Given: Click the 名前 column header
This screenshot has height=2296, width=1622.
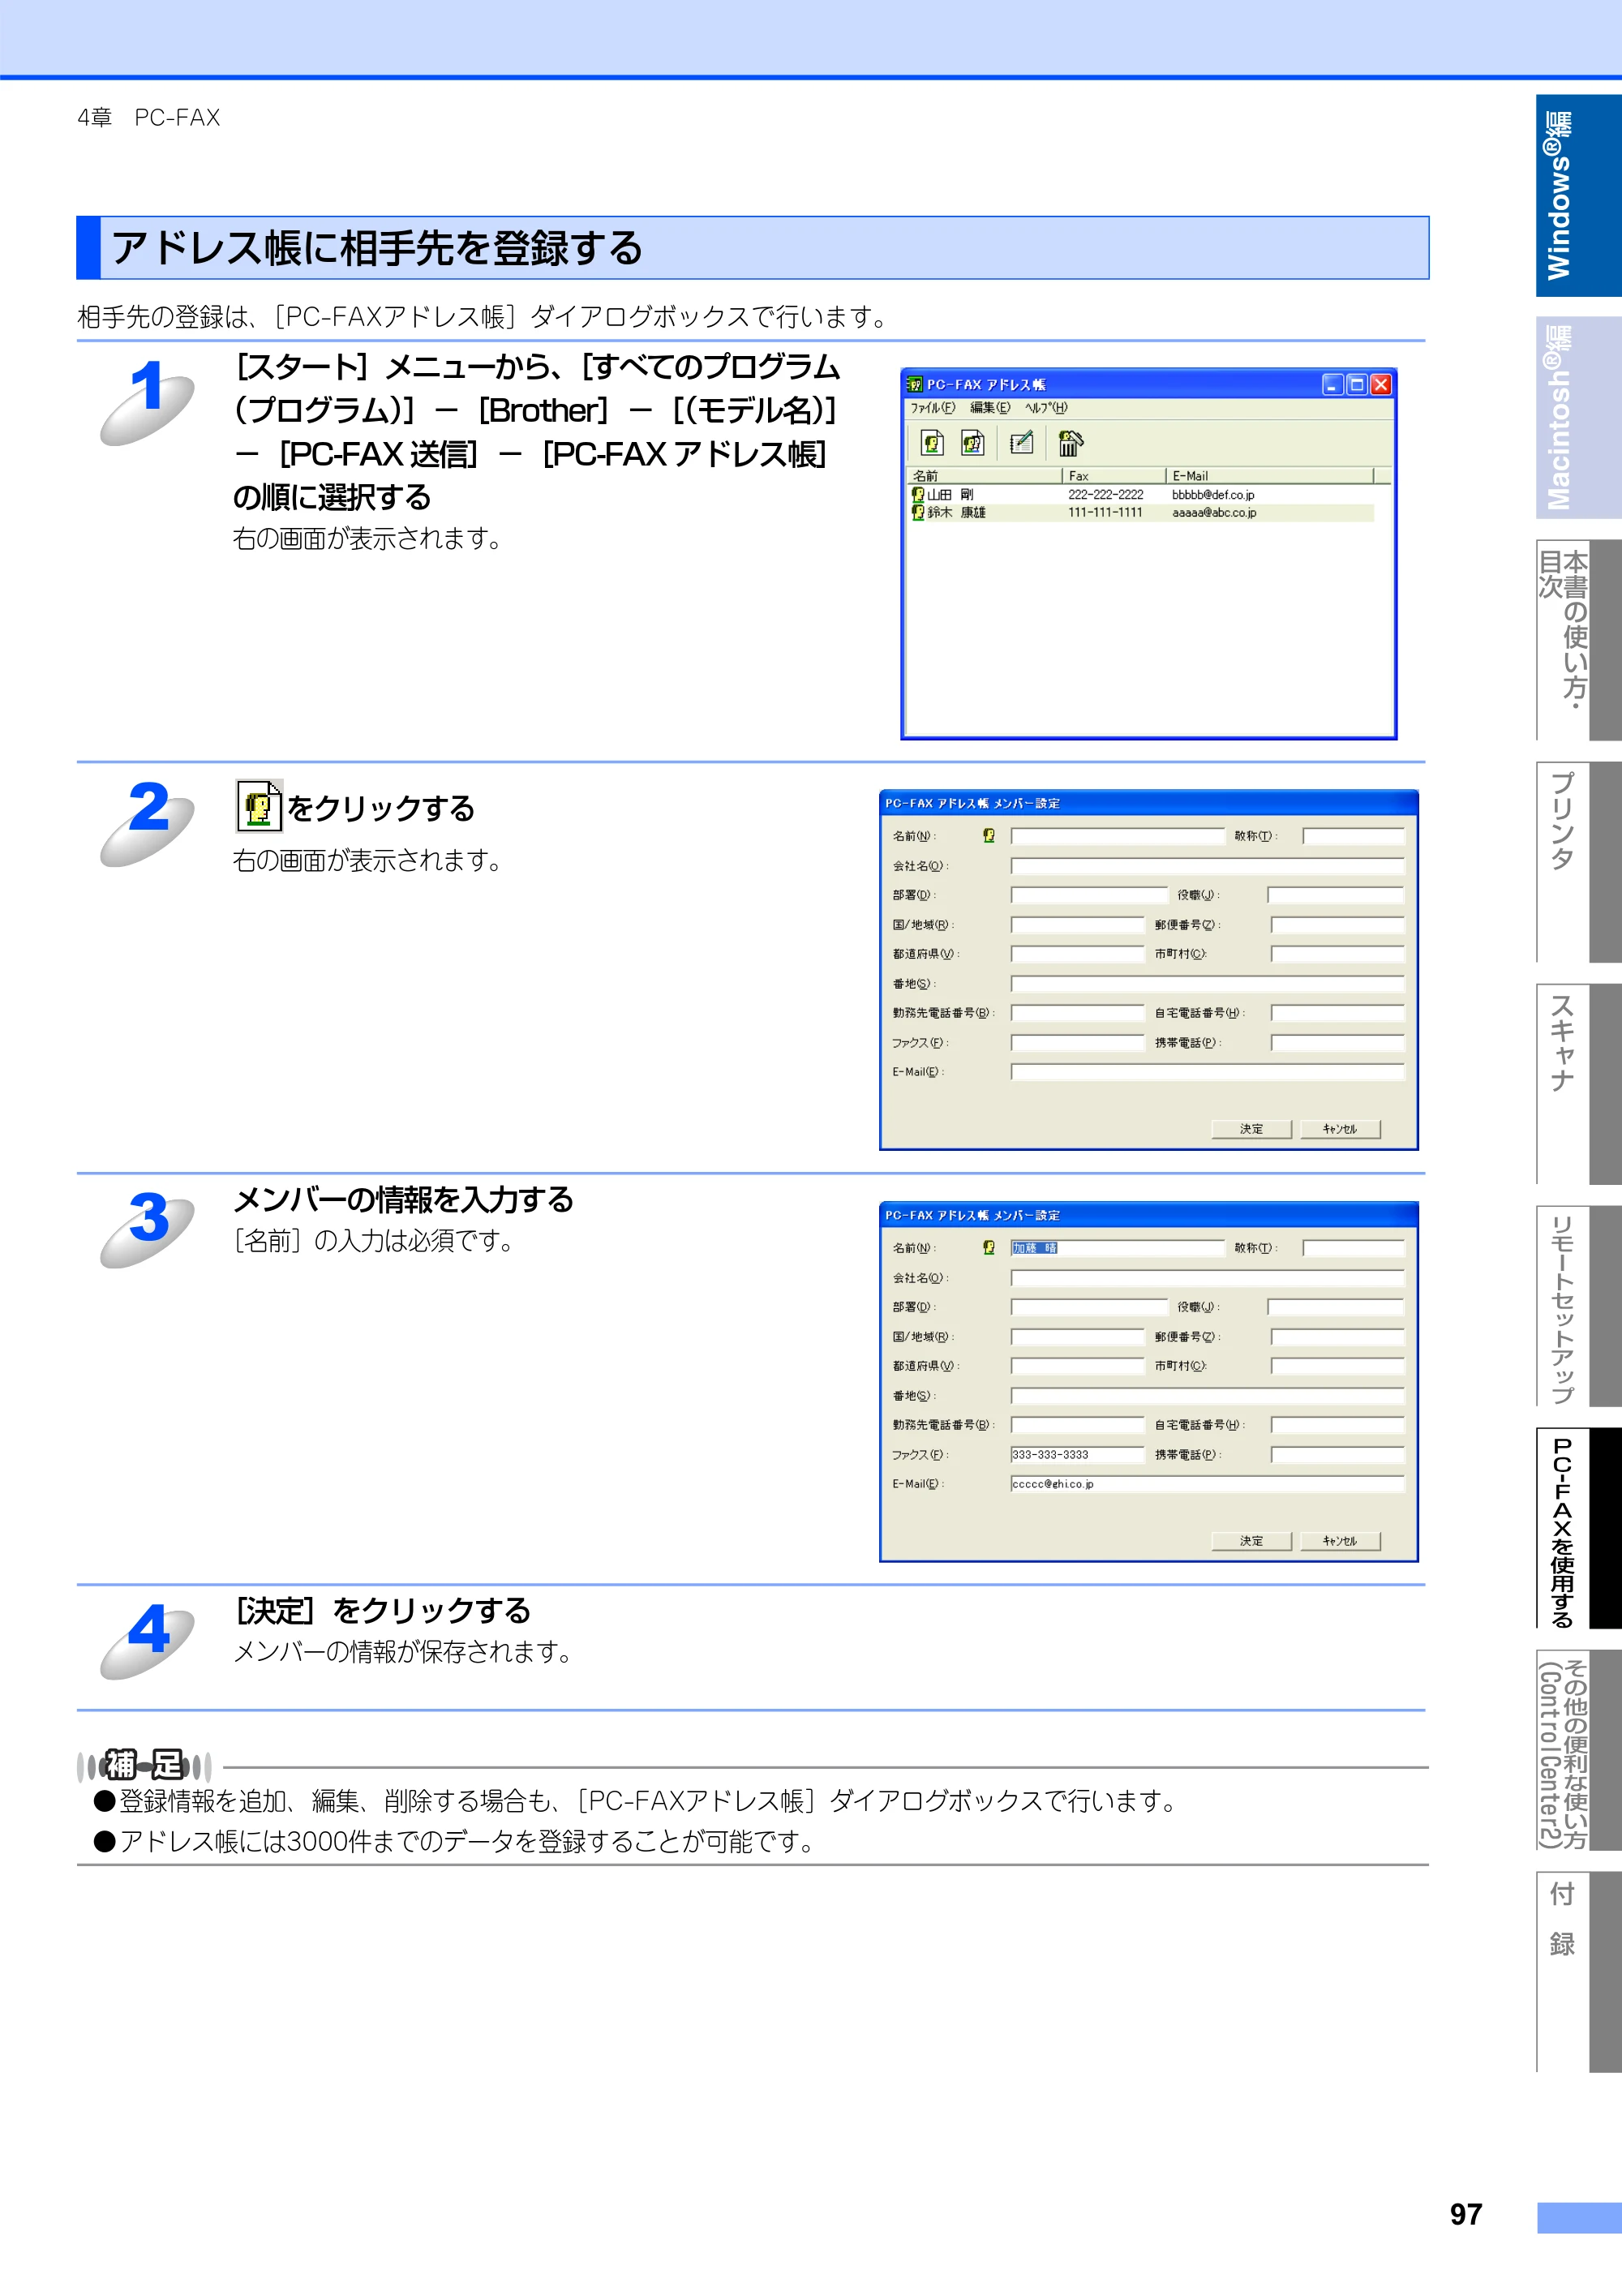Looking at the screenshot, I should point(984,476).
